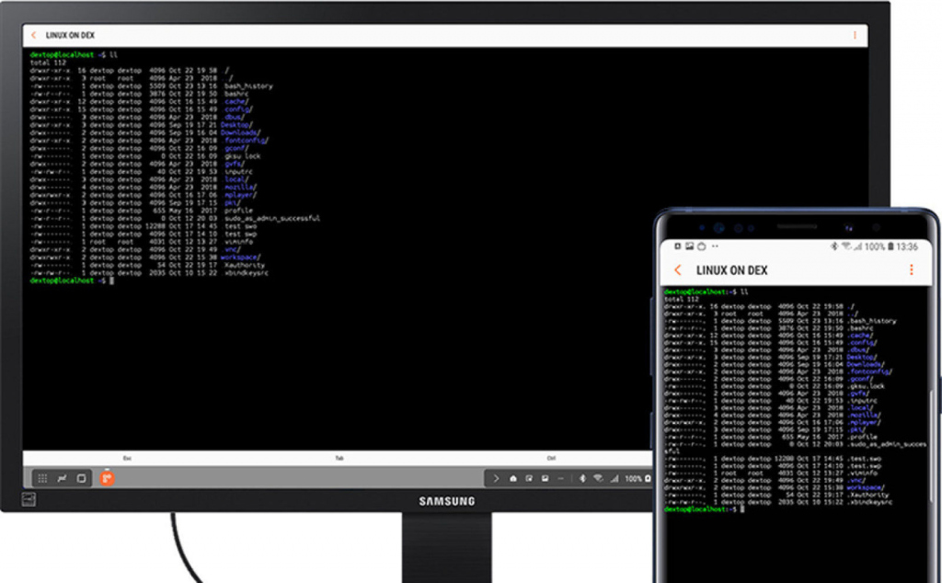The width and height of the screenshot is (942, 583).
Task: Click the Esc key on terminal bar
Action: pyautogui.click(x=127, y=458)
